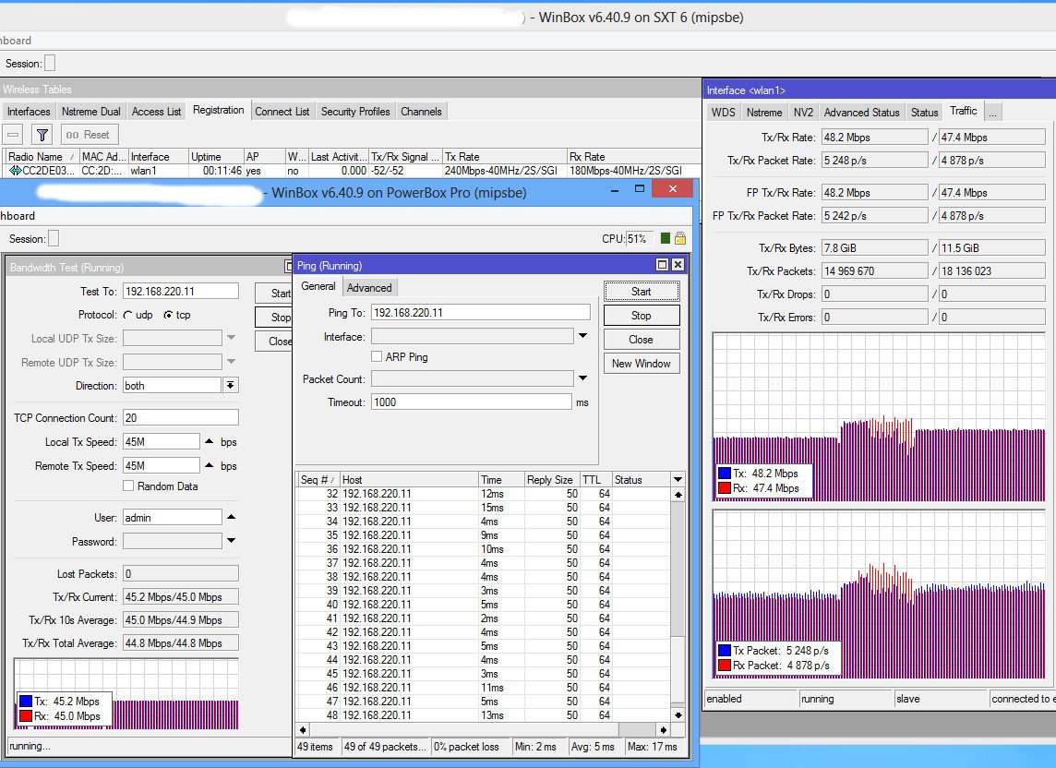This screenshot has width=1056, height=768.
Task: Click the ping list scroll up arrow
Action: point(678,495)
